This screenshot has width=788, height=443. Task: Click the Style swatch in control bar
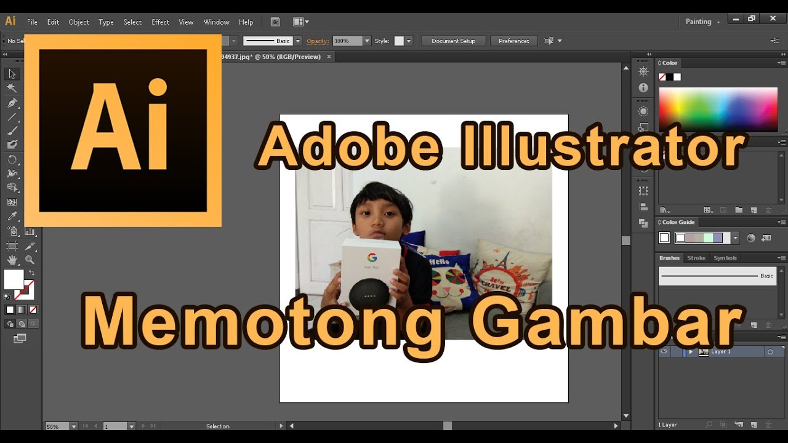click(x=399, y=41)
